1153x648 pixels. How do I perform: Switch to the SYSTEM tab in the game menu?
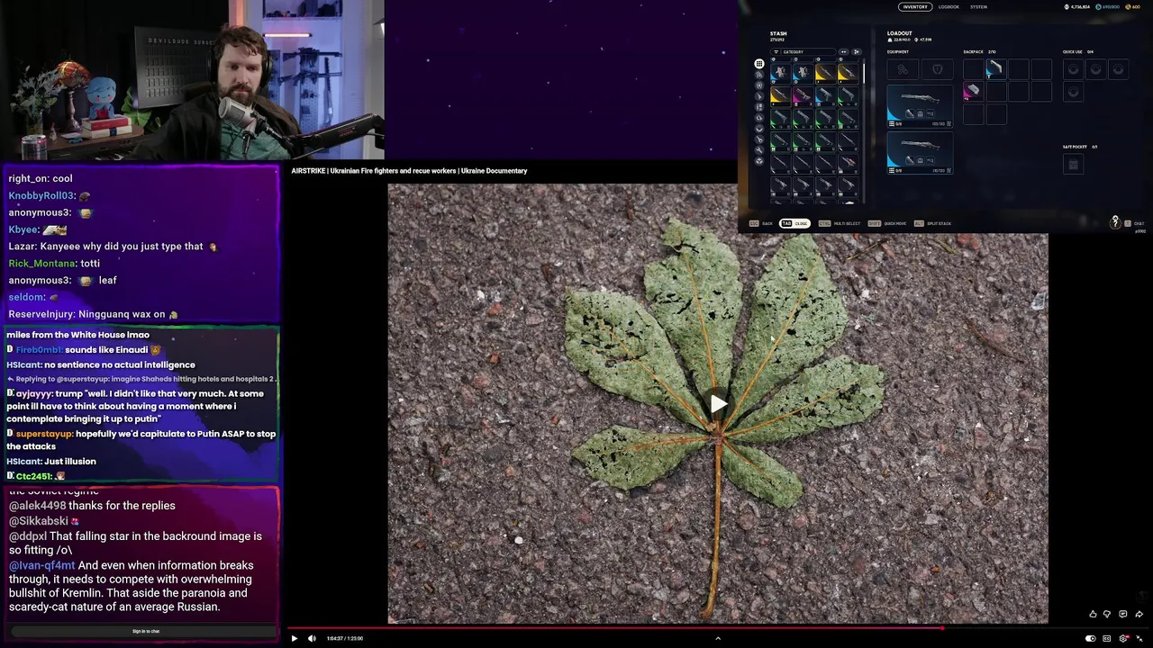[978, 7]
